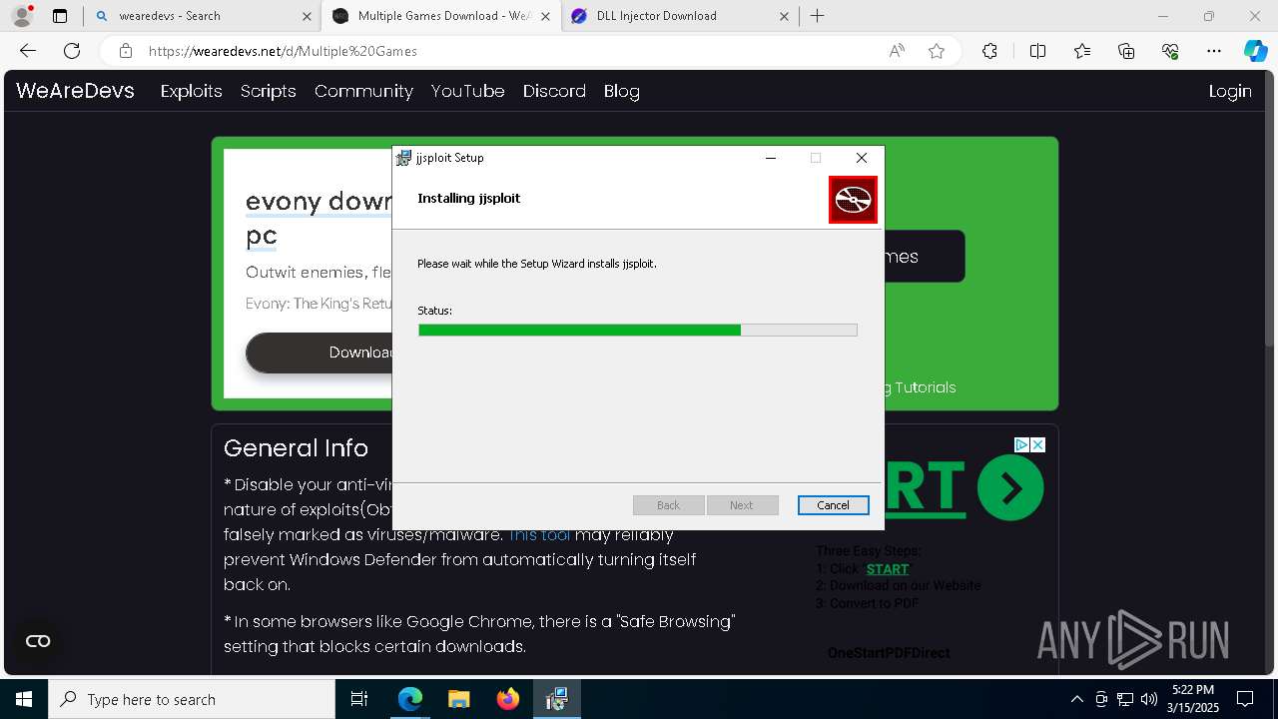Click the OneStartPDFDirect ad text
The image size is (1278, 719).
(889, 653)
